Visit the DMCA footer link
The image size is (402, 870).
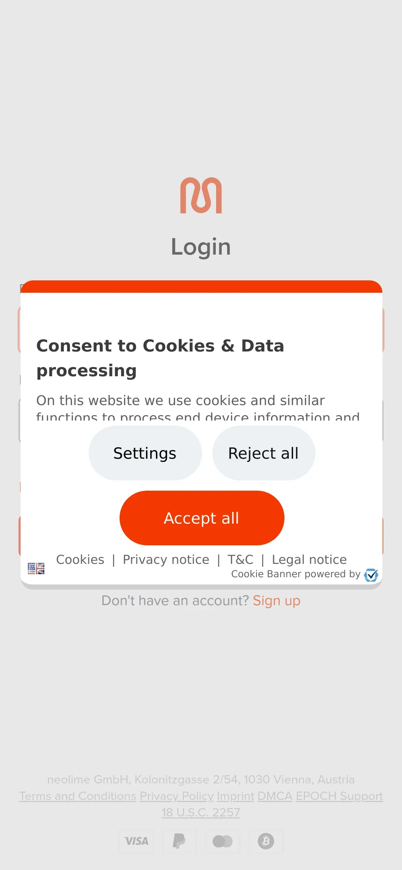coord(275,796)
